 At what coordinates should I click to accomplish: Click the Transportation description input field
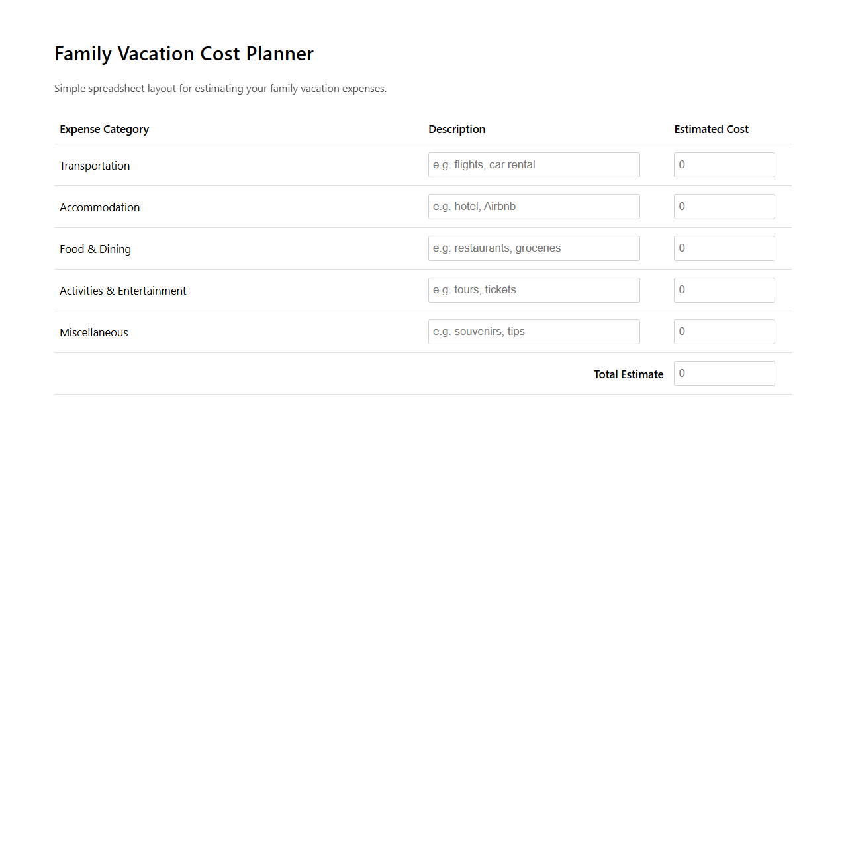534,164
